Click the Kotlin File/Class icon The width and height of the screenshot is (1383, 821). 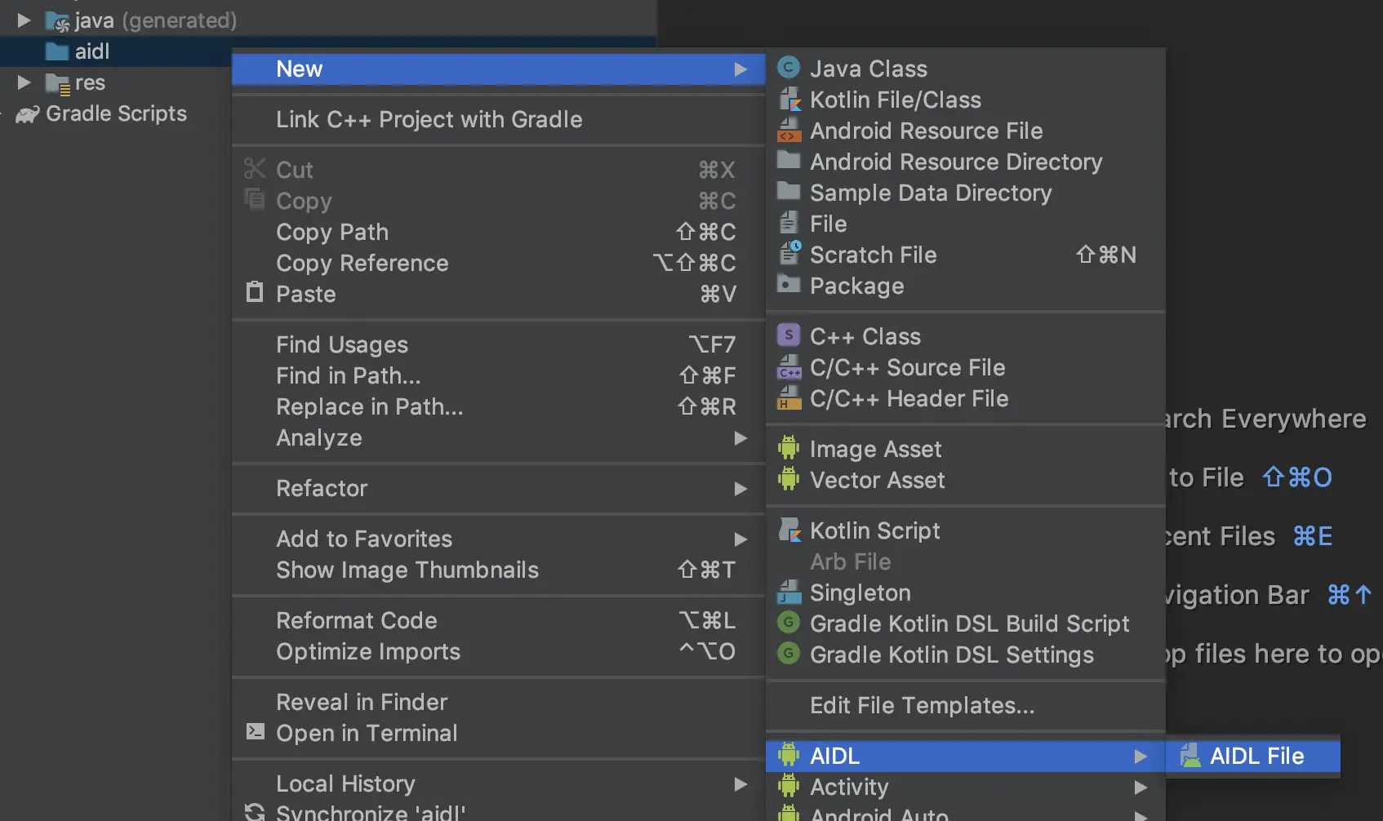pyautogui.click(x=789, y=100)
